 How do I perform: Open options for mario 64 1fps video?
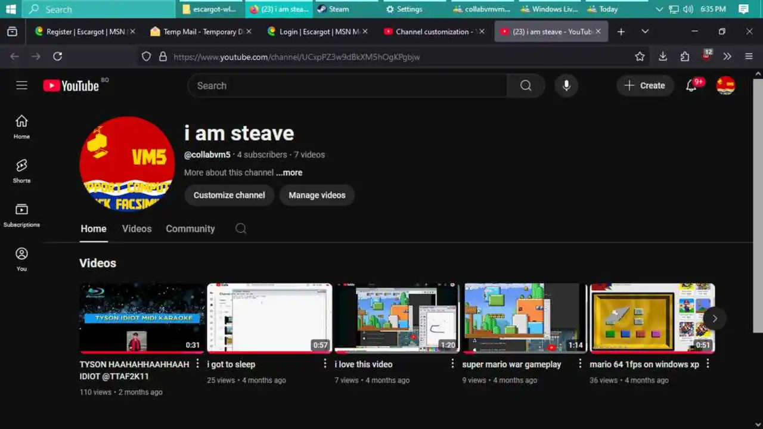coord(708,363)
